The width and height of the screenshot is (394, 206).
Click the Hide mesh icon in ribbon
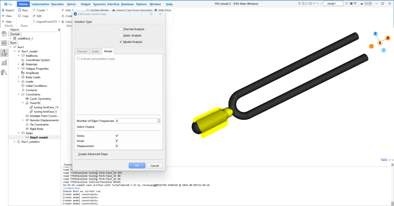(3, 21)
